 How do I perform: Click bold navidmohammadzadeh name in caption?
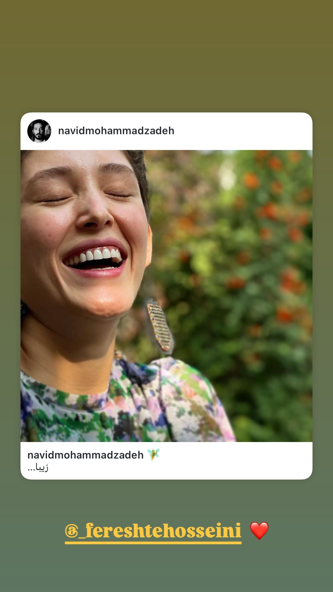click(x=85, y=455)
